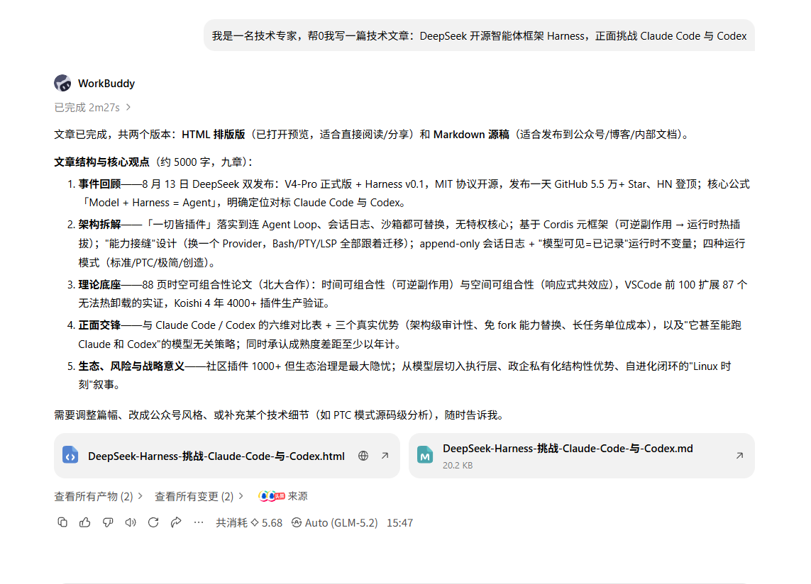Image resolution: width=811 pixels, height=584 pixels.
Task: Click the 事件回顾 list heading
Action: click(99, 184)
